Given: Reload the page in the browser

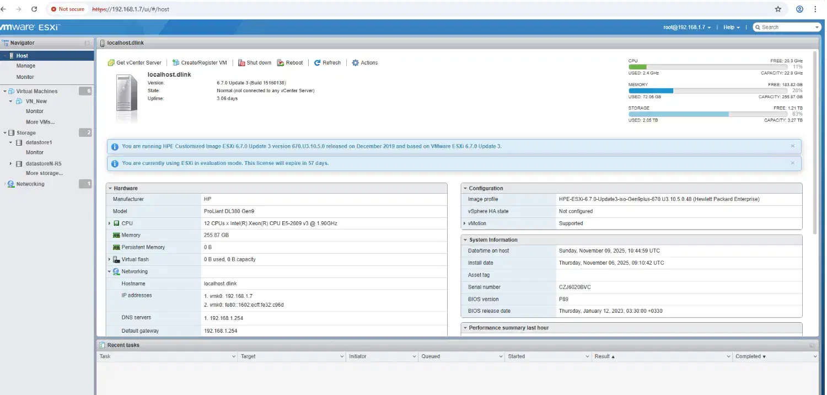Looking at the screenshot, I should (x=35, y=9).
